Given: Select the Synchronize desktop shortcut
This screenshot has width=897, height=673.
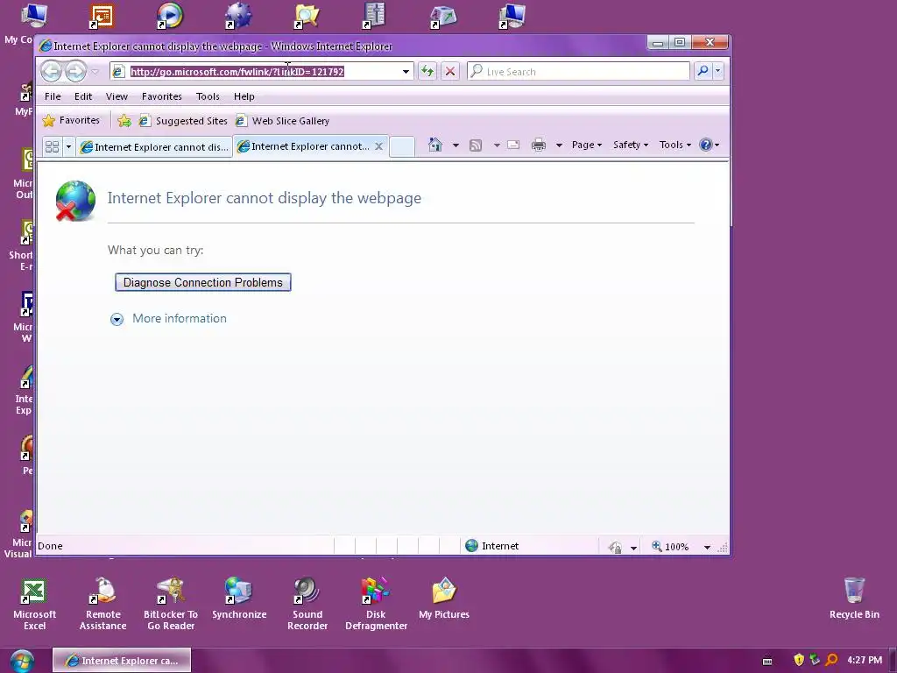Looking at the screenshot, I should point(239,599).
